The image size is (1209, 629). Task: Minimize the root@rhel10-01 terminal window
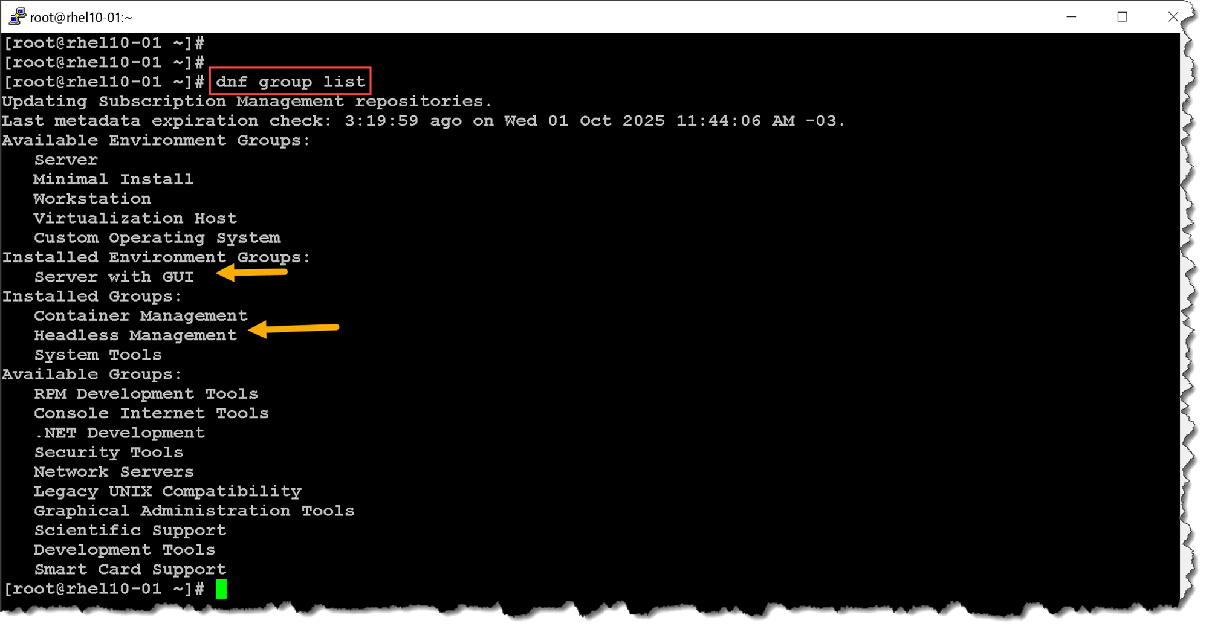click(x=1071, y=17)
